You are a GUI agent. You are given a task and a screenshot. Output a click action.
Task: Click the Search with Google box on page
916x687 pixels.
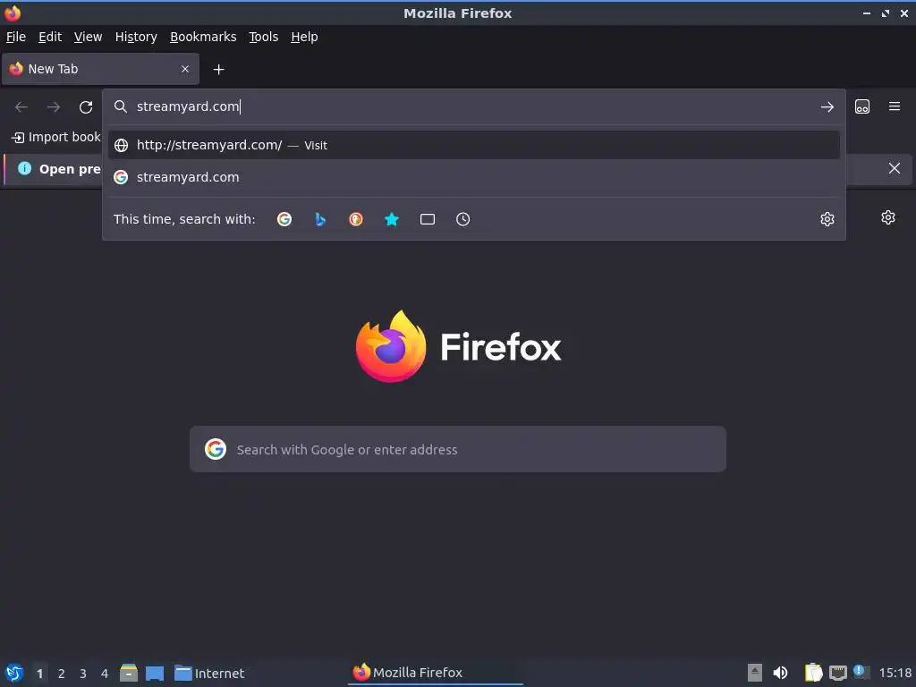coord(458,449)
